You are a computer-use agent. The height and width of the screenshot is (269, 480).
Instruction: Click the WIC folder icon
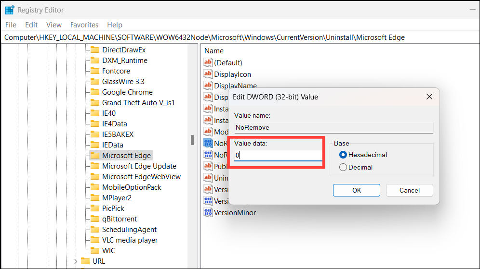point(95,251)
